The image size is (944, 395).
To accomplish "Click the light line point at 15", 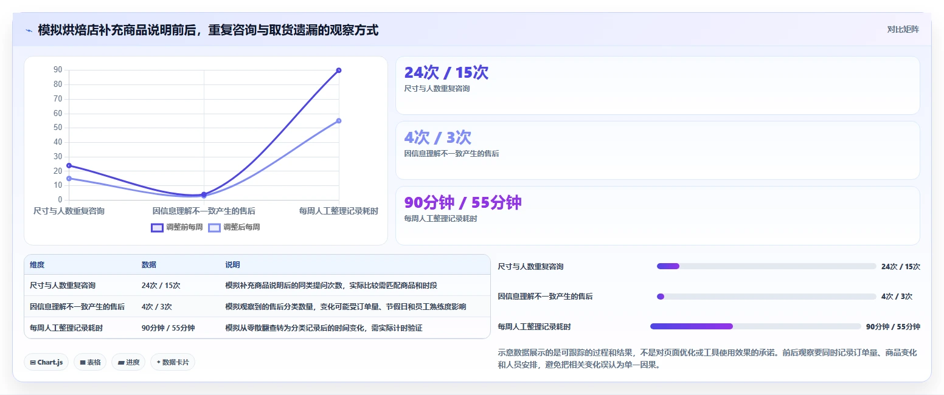I will (69, 178).
